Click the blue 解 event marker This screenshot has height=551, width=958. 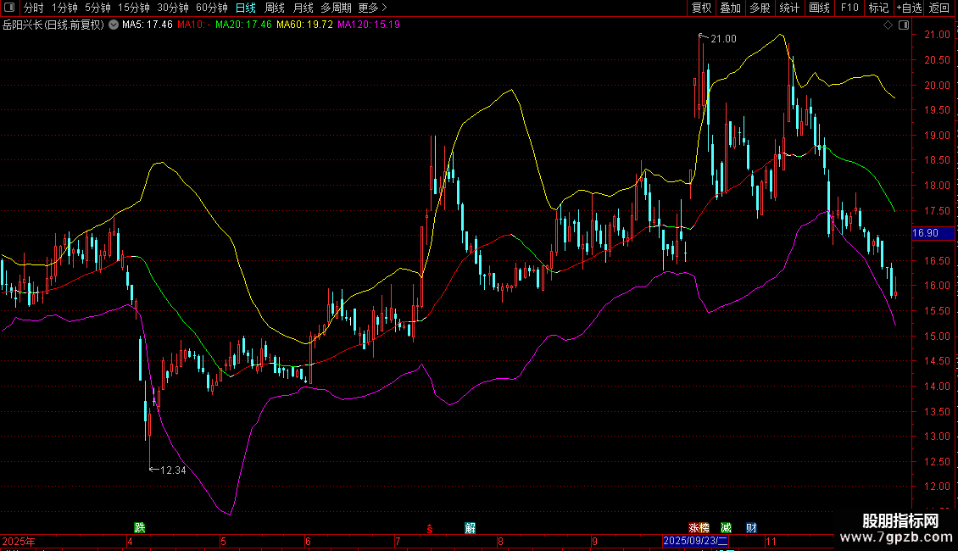pyautogui.click(x=470, y=528)
